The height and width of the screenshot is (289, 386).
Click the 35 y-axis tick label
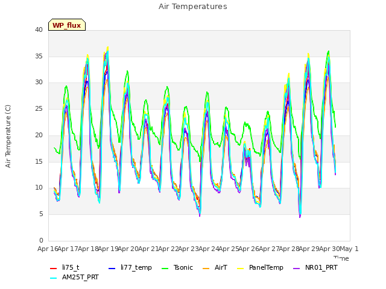[39, 56]
